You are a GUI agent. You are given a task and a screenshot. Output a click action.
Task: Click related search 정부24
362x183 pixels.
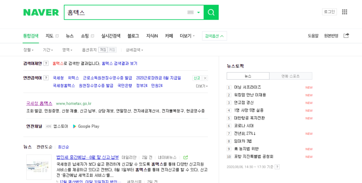tap(142, 86)
